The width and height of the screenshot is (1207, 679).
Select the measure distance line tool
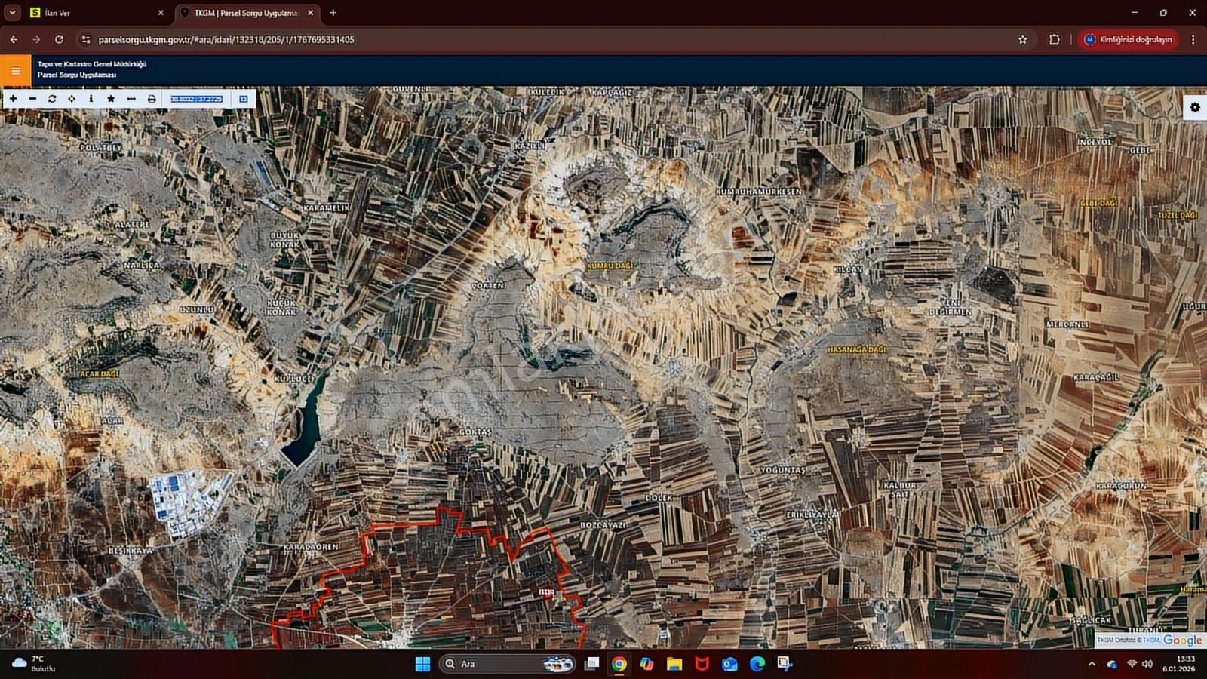tap(131, 99)
